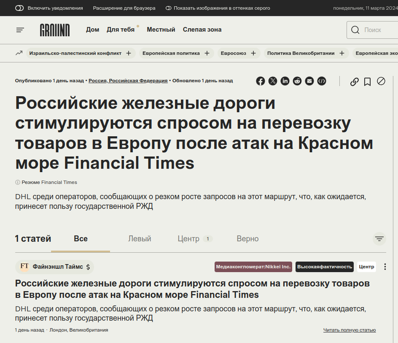Open article headline in the article list
Image resolution: width=398 pixels, height=343 pixels.
pos(192,289)
